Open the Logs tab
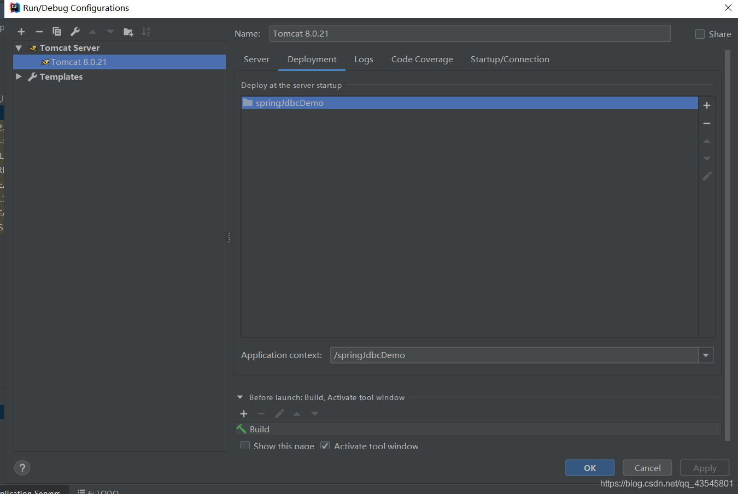The width and height of the screenshot is (738, 494). click(x=364, y=59)
